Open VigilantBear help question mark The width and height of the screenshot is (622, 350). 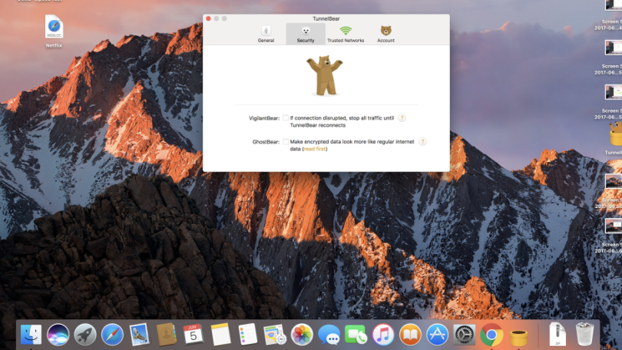[402, 117]
